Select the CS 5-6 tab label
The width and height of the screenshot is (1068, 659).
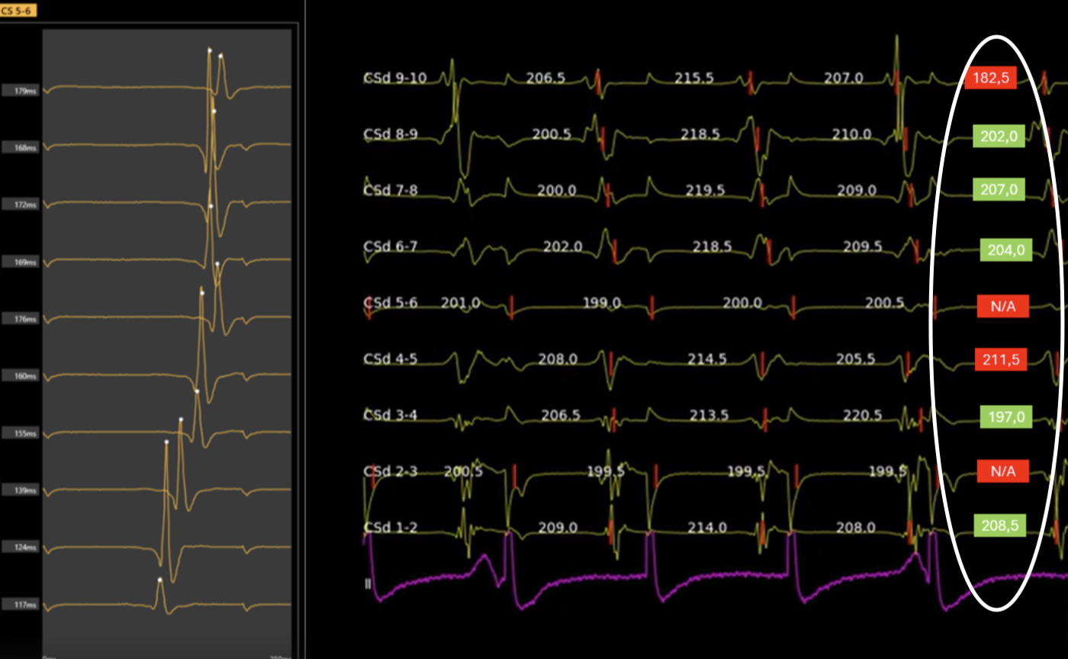(x=18, y=11)
